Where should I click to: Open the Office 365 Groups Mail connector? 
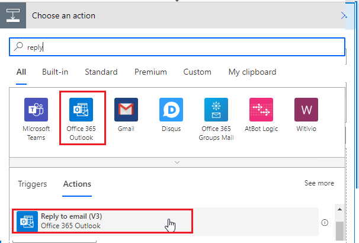click(216, 110)
